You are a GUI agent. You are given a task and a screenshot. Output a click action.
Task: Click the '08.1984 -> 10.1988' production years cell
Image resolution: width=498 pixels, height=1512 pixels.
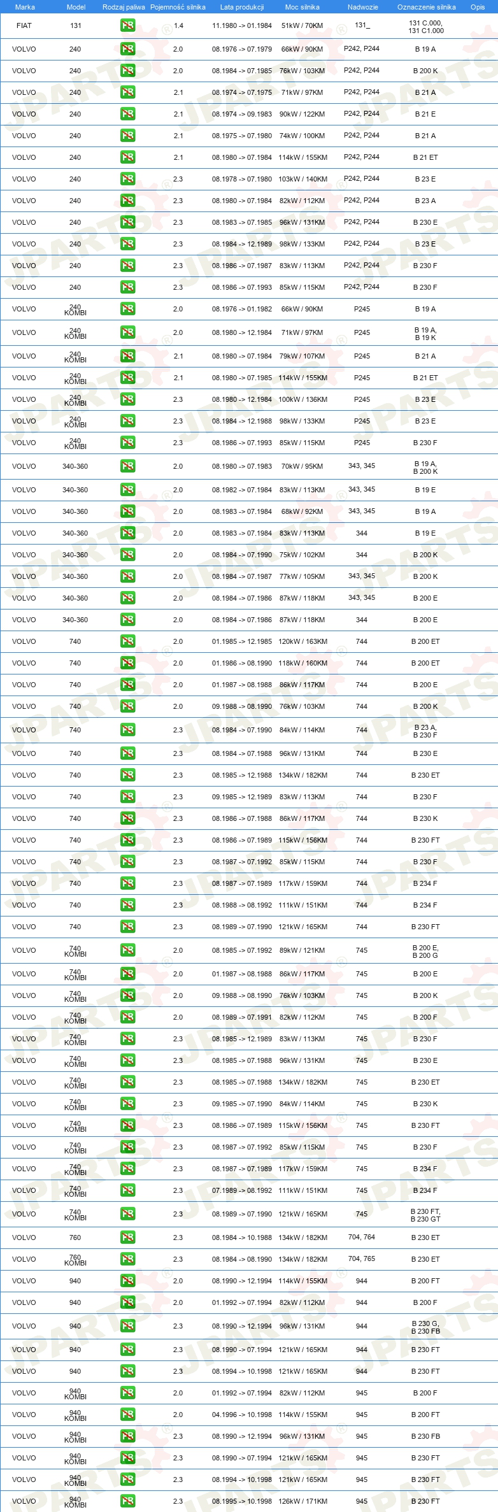coord(242,1237)
